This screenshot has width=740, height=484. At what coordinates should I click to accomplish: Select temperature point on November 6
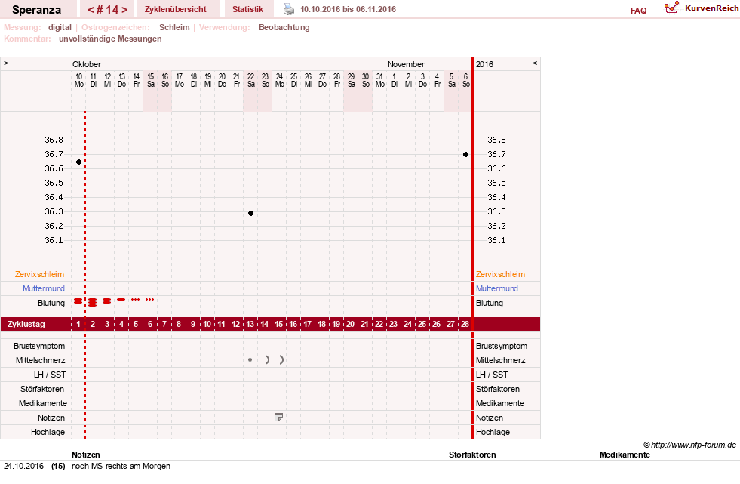tap(466, 154)
